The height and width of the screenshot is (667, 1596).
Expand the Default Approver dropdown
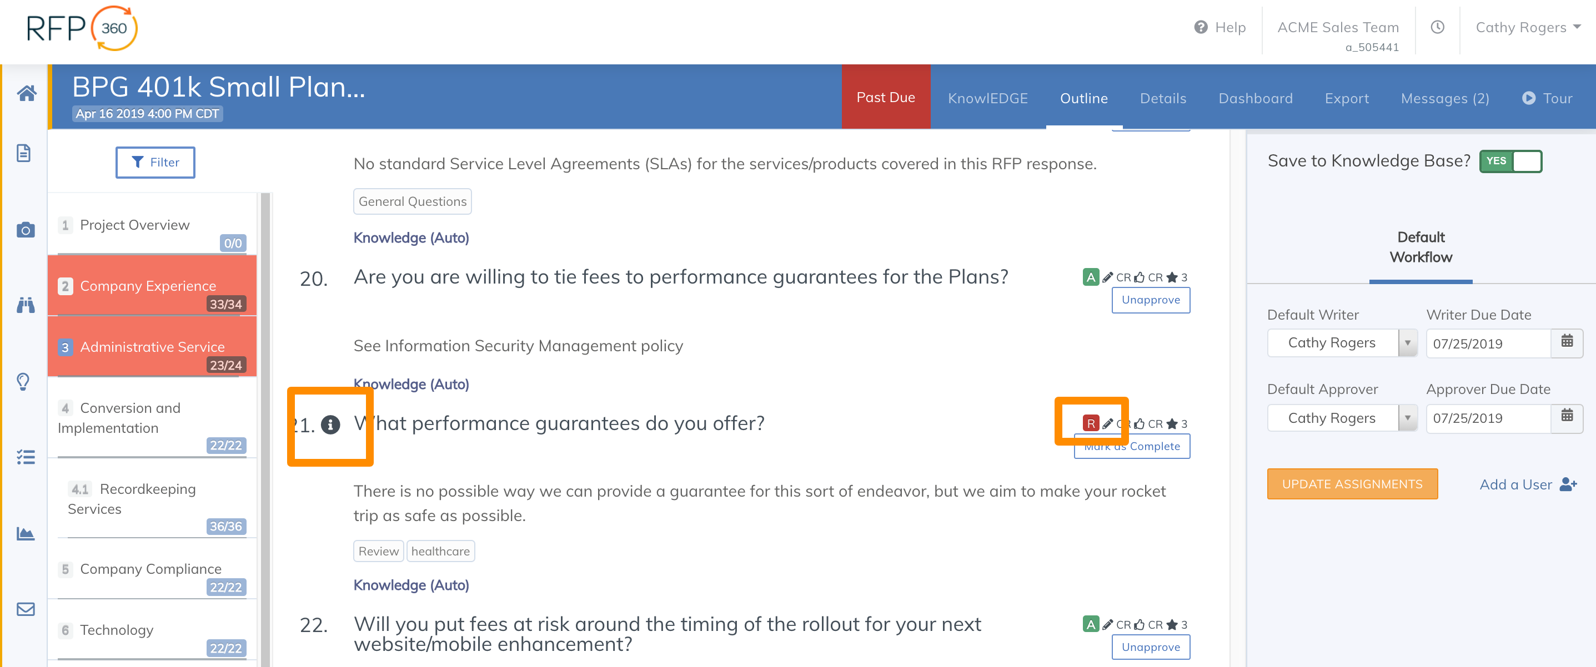(x=1407, y=418)
